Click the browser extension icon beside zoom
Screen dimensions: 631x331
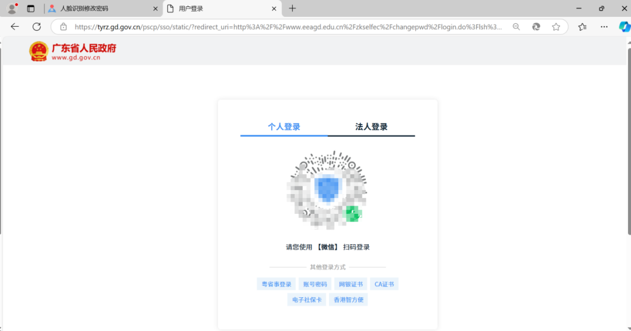click(536, 27)
